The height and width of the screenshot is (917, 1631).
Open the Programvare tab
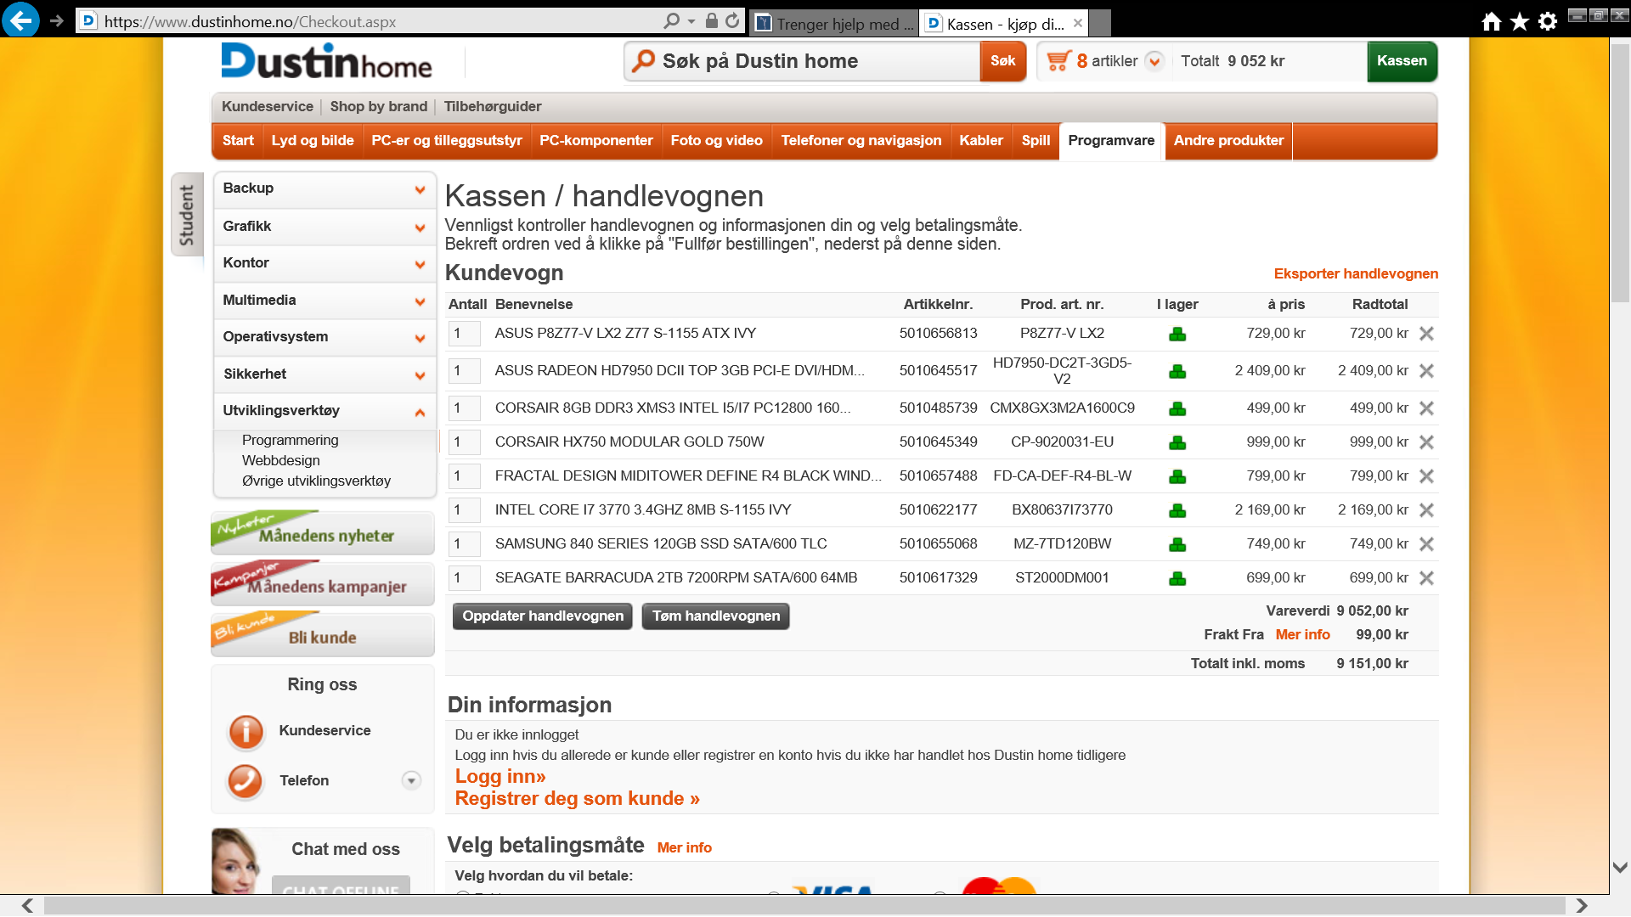pyautogui.click(x=1110, y=141)
